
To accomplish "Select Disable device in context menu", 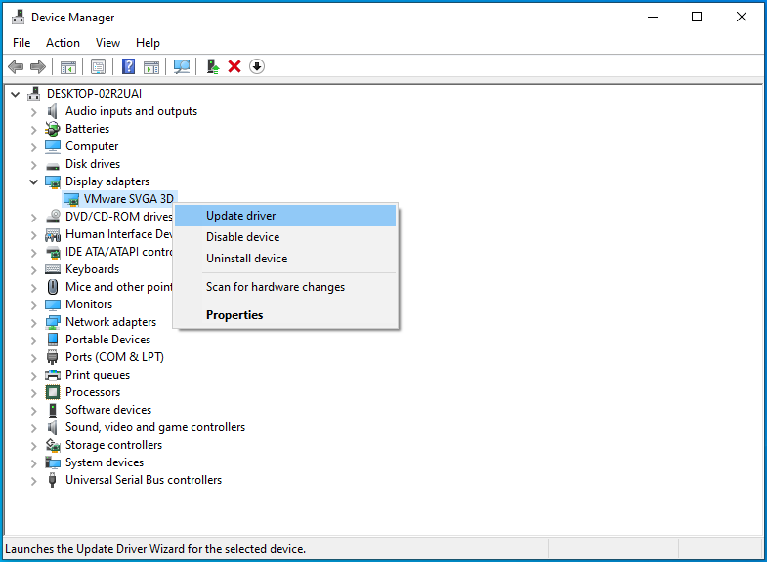I will pyautogui.click(x=242, y=237).
